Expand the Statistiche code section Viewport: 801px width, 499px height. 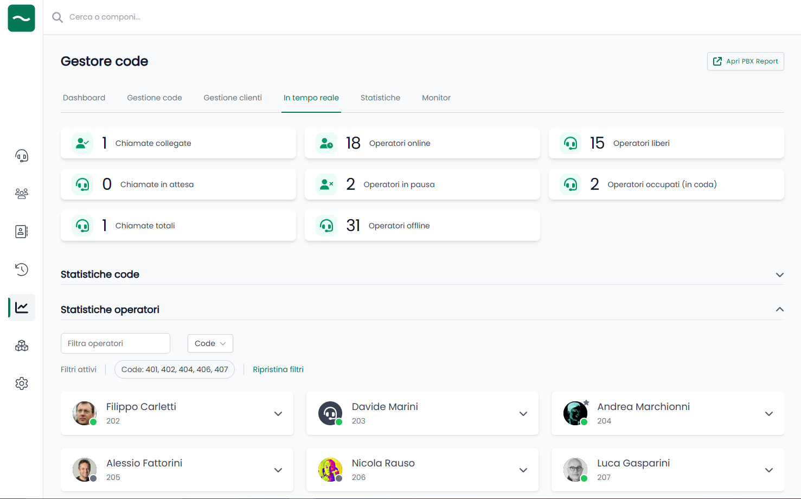coord(779,275)
